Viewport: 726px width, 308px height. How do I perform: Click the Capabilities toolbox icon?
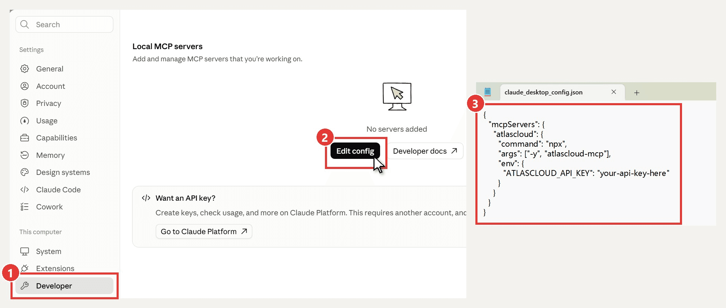click(x=24, y=138)
